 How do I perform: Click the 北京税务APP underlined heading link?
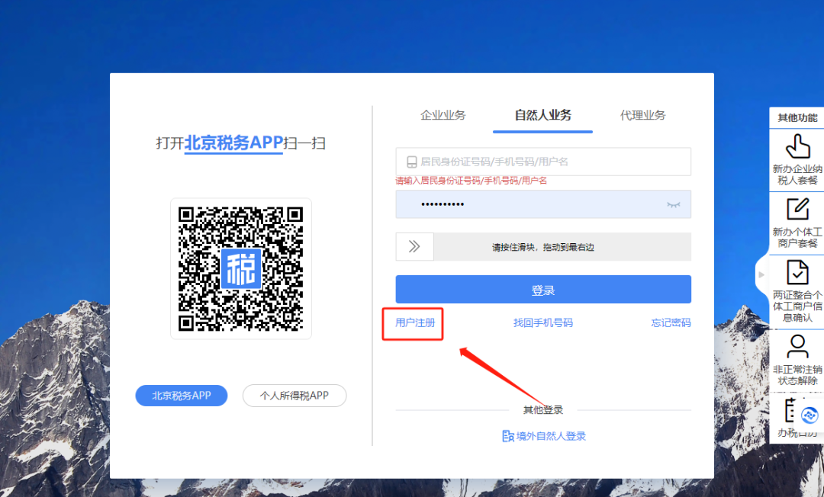[x=234, y=143]
